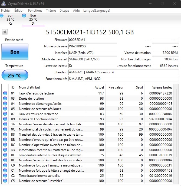Click the serial number field W62HKPSG
The width and height of the screenshot is (181, 186).
[x=92, y=46]
